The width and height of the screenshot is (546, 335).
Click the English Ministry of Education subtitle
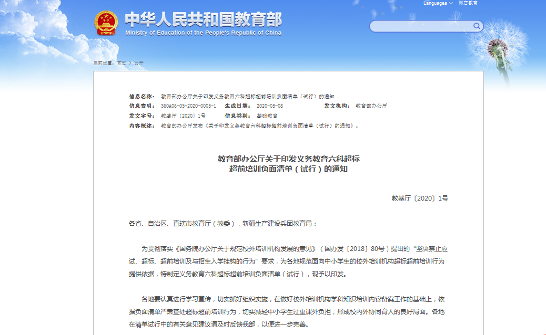(203, 33)
